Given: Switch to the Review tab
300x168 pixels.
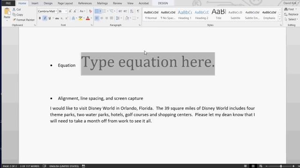Looking at the screenshot, I should point(118,3).
